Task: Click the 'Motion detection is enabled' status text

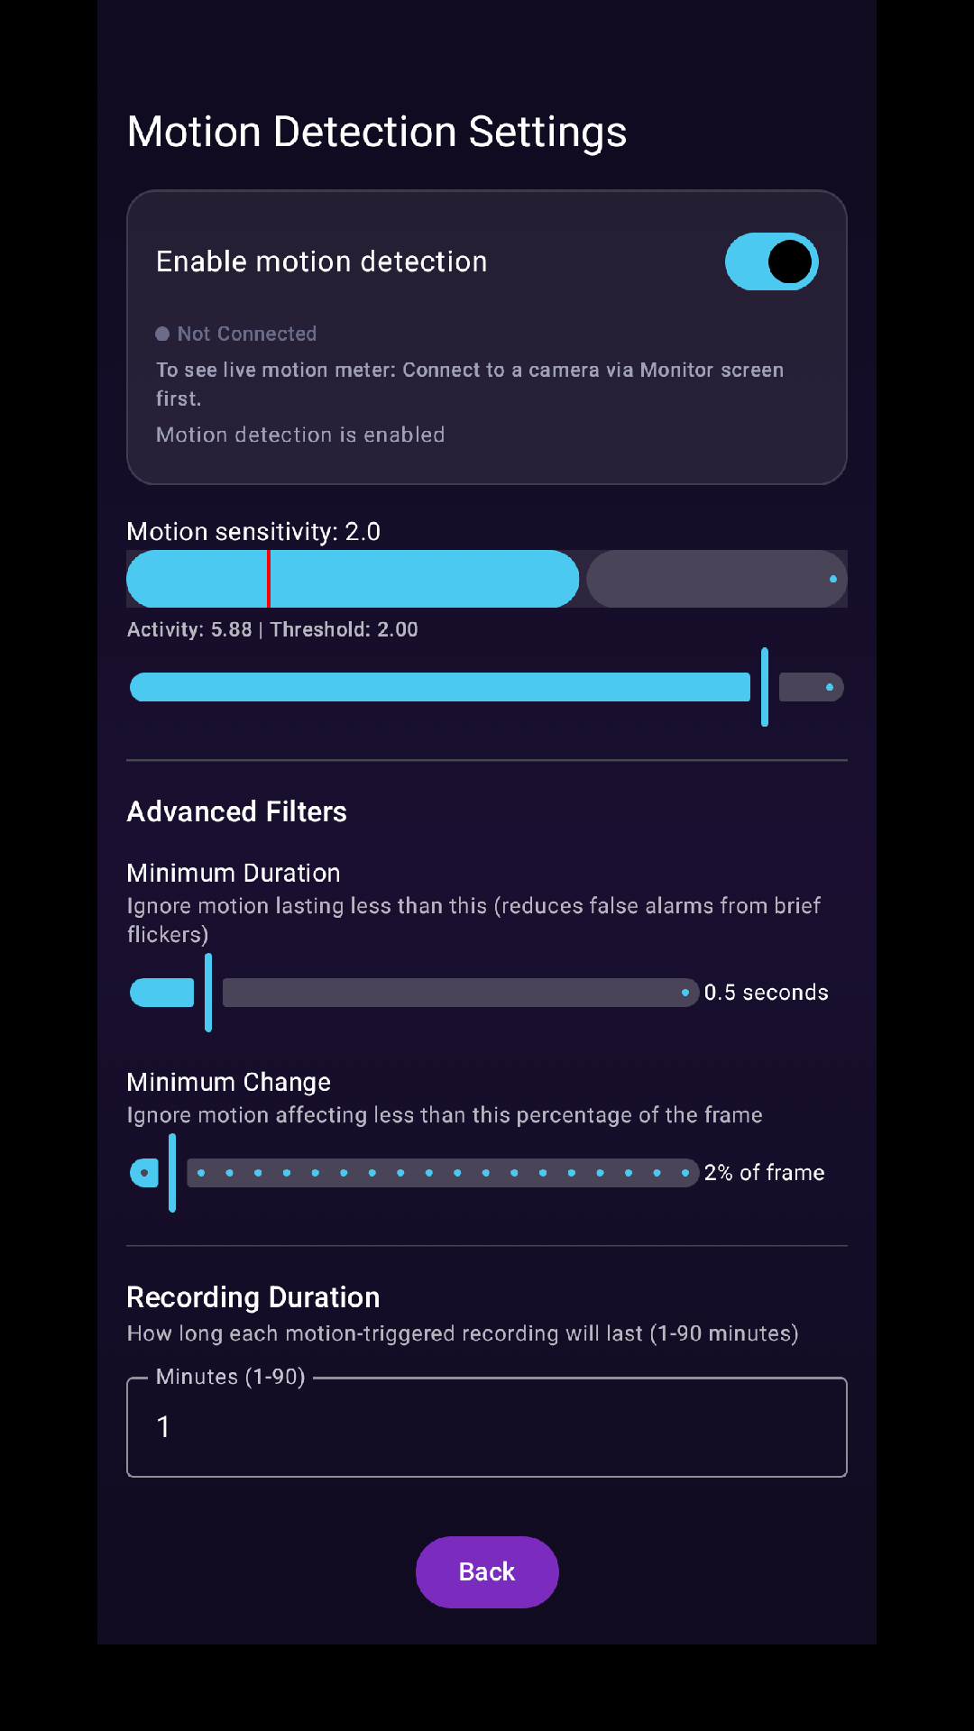Action: 300,434
